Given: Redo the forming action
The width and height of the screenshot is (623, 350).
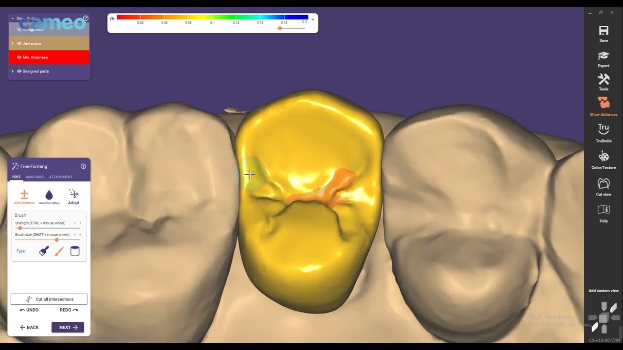Looking at the screenshot, I should coord(69,310).
